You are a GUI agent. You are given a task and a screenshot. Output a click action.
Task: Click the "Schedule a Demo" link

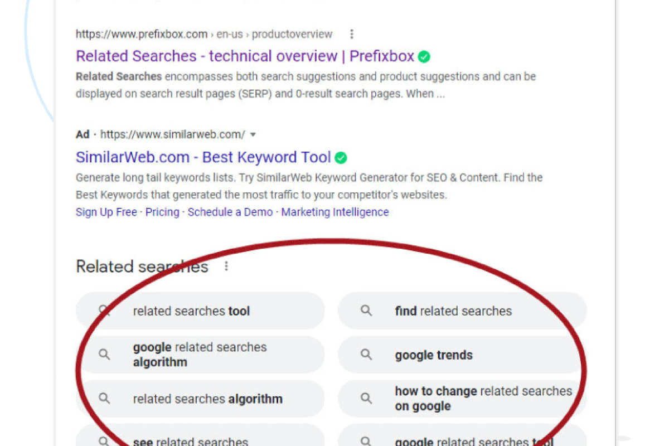[x=230, y=212]
